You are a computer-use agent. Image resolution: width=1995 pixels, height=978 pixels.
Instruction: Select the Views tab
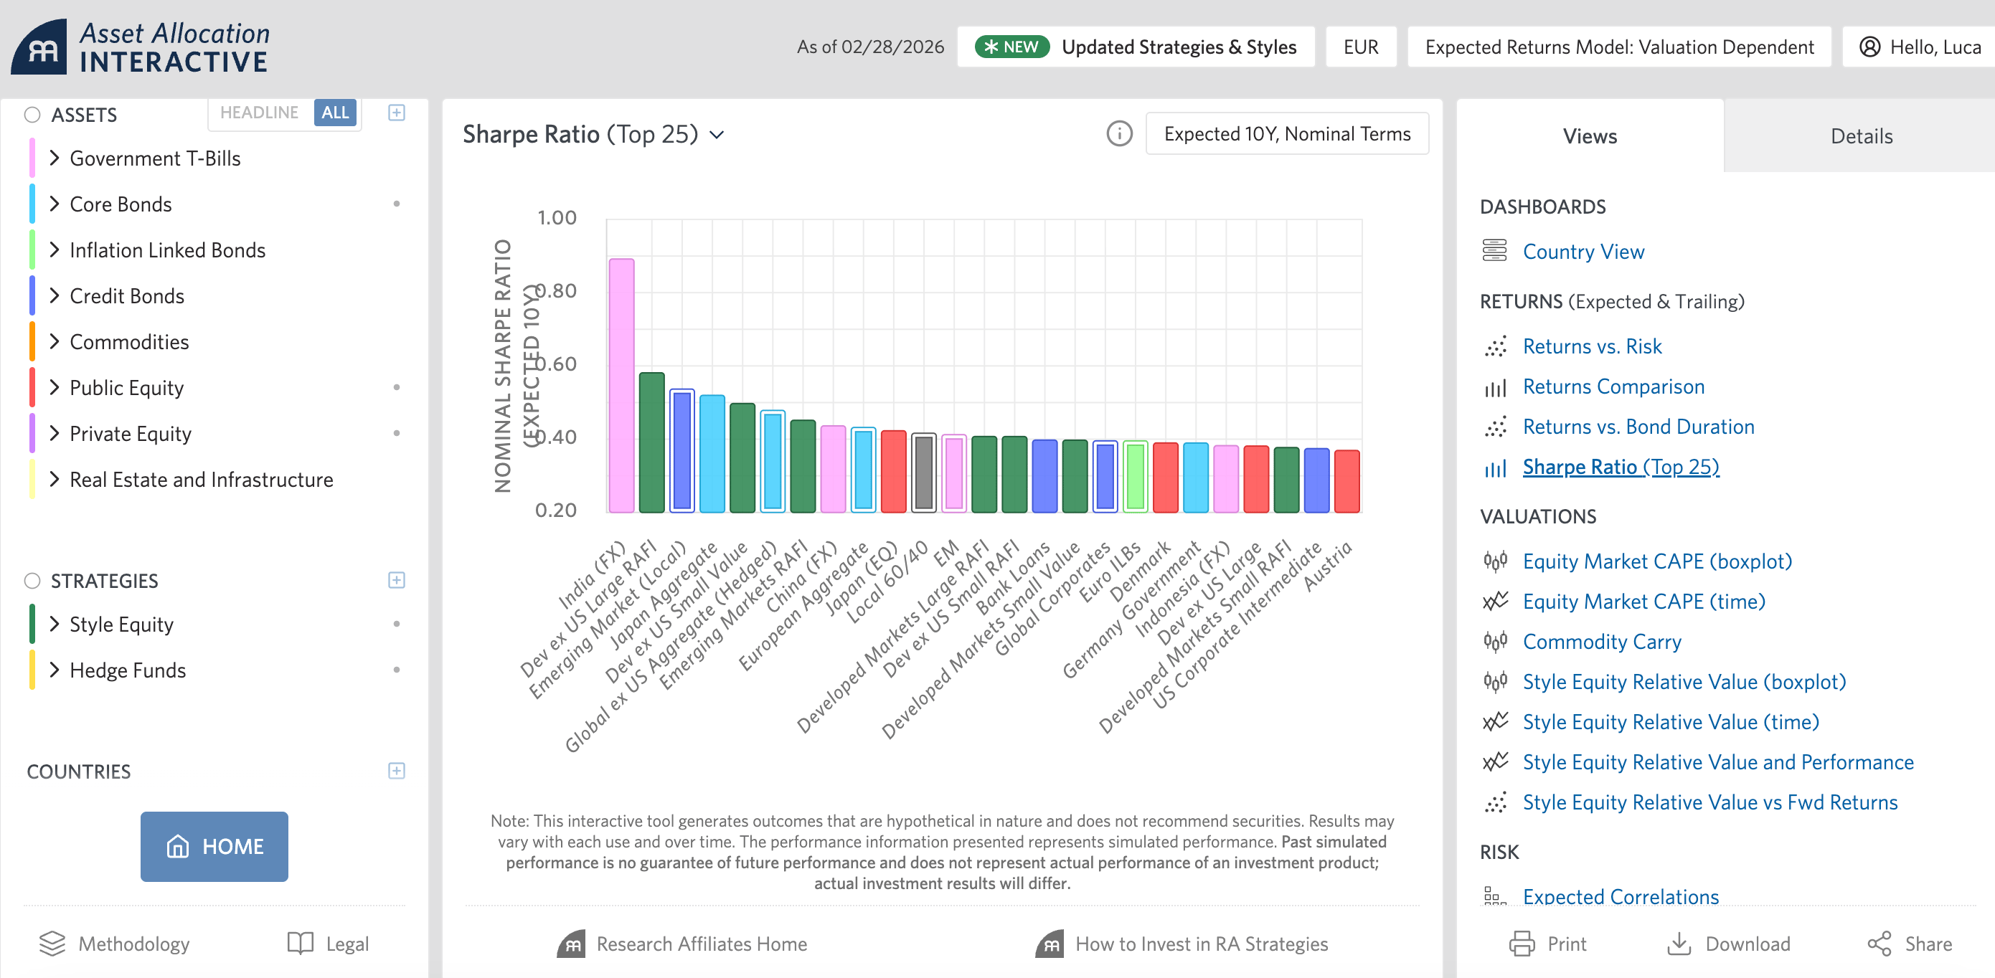(x=1589, y=136)
